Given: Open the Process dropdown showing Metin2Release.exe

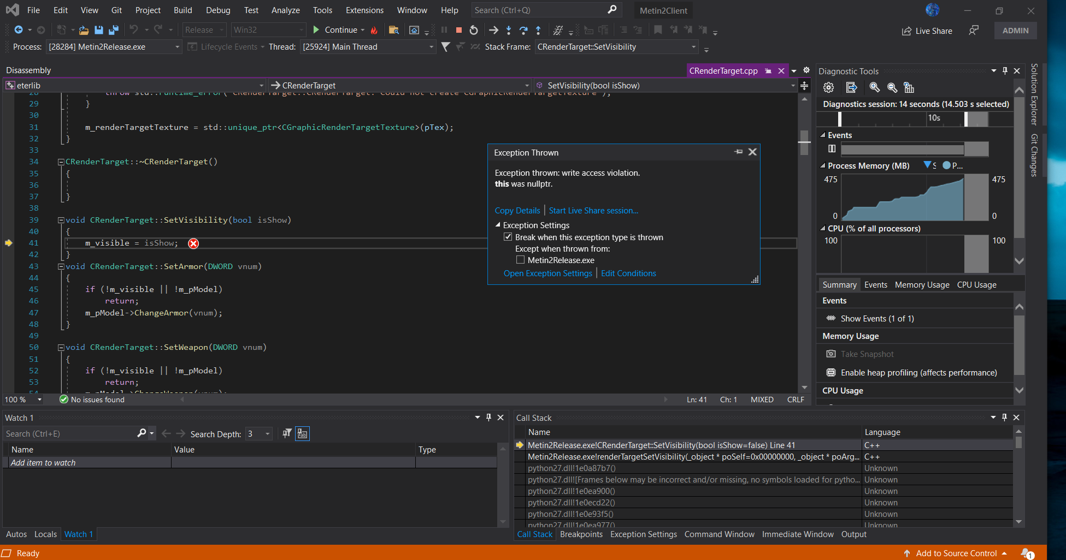Looking at the screenshot, I should coord(114,47).
